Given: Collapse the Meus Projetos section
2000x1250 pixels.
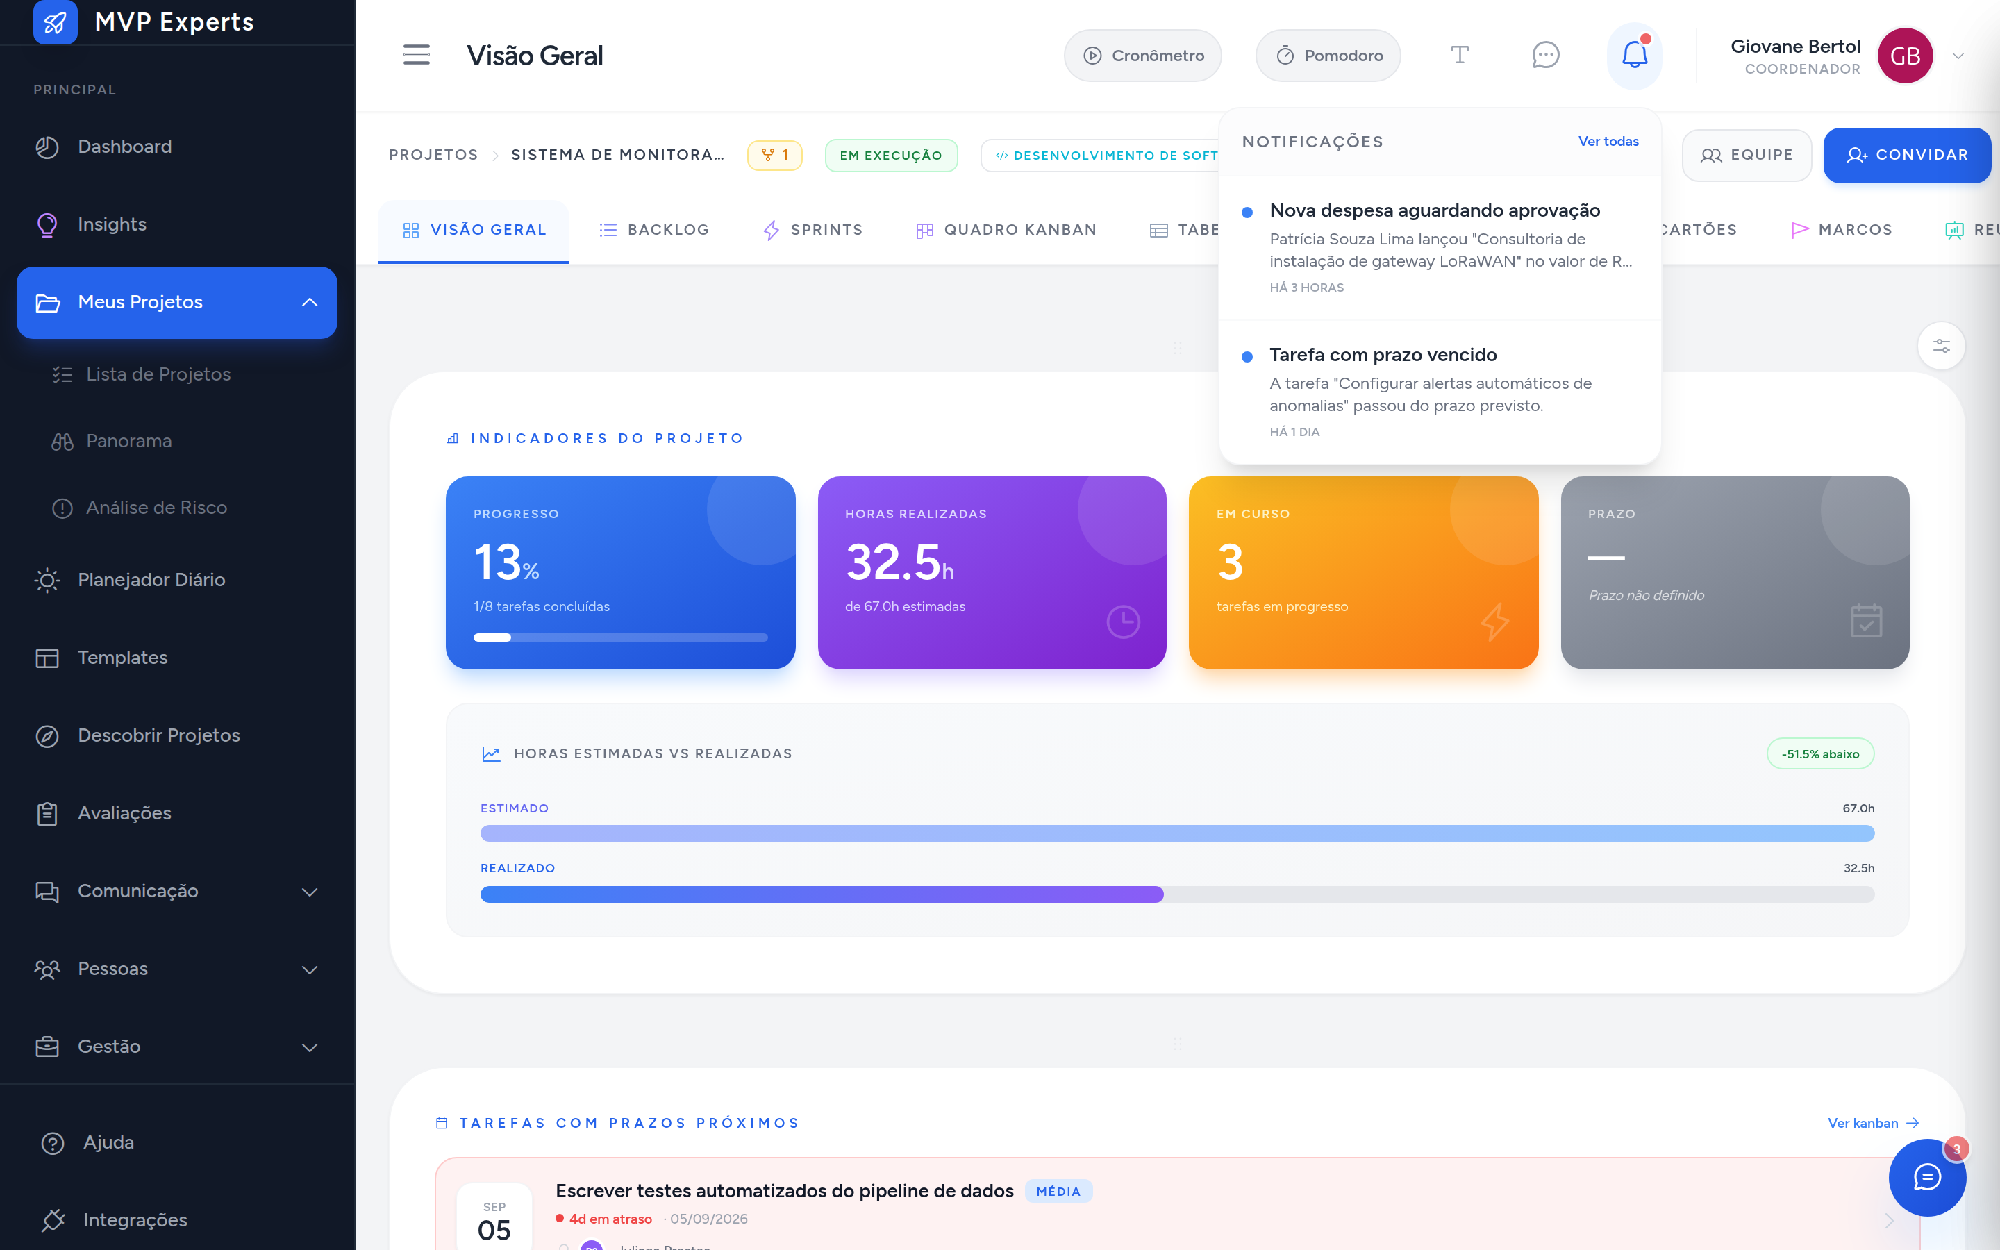Looking at the screenshot, I should coord(309,303).
